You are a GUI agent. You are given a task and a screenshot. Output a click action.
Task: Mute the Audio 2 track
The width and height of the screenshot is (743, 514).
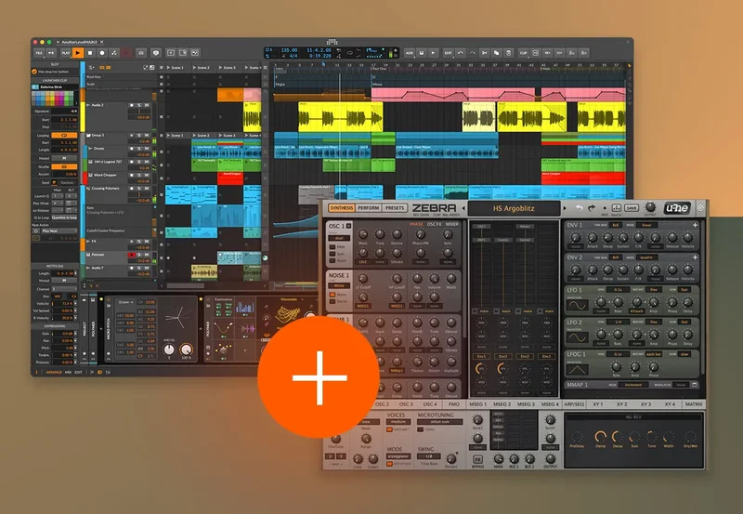147,105
